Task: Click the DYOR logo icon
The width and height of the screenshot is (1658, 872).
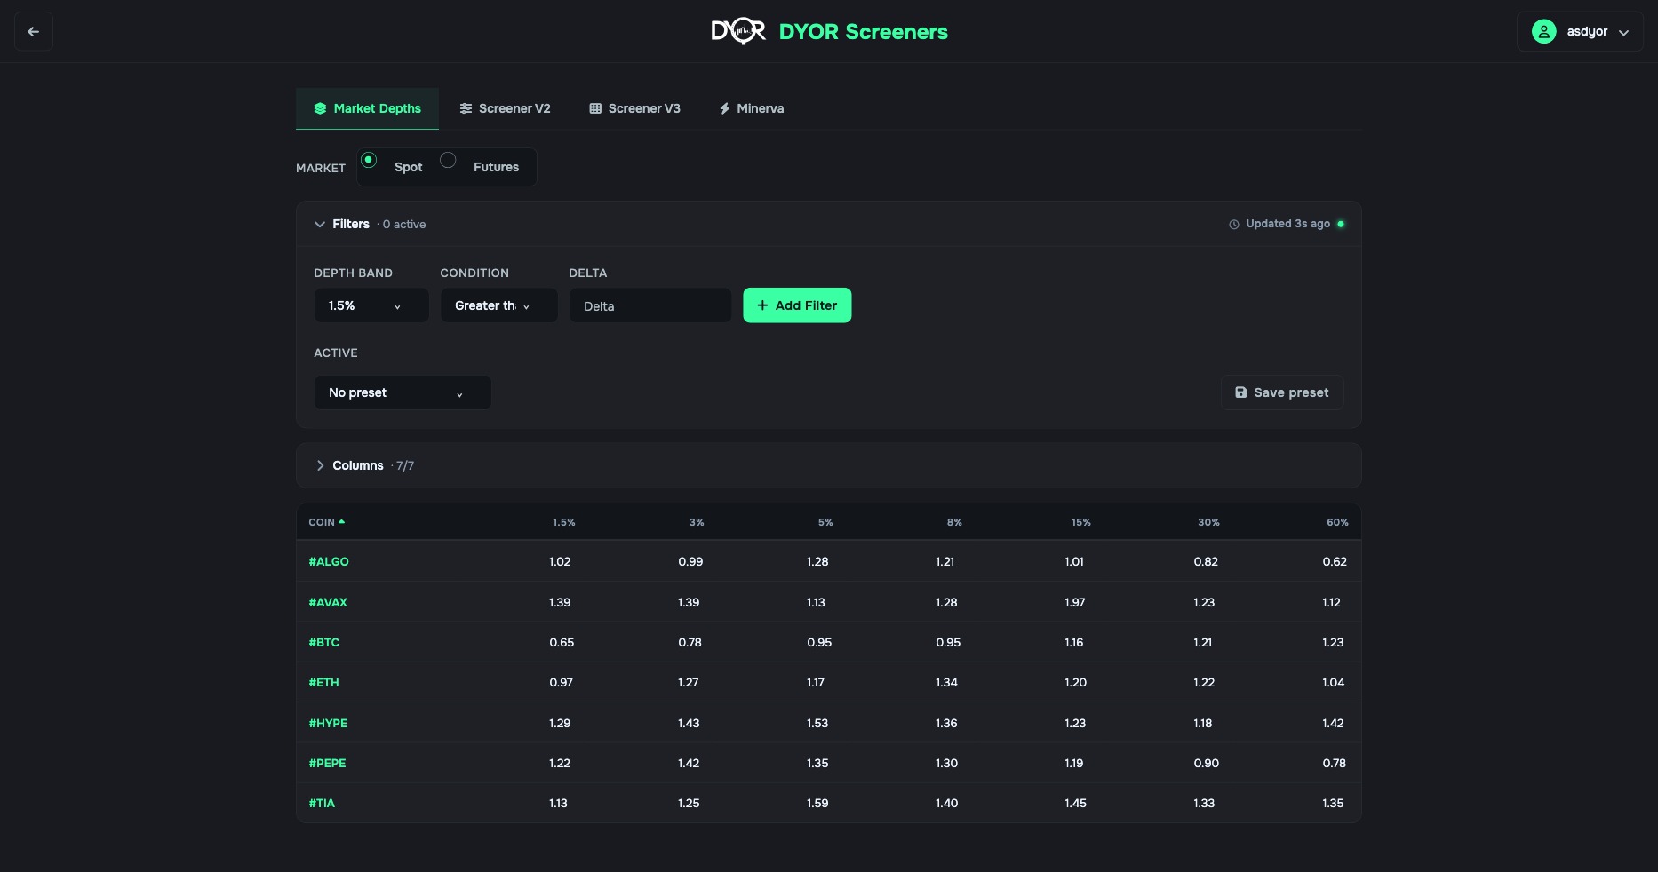Action: pos(738,32)
